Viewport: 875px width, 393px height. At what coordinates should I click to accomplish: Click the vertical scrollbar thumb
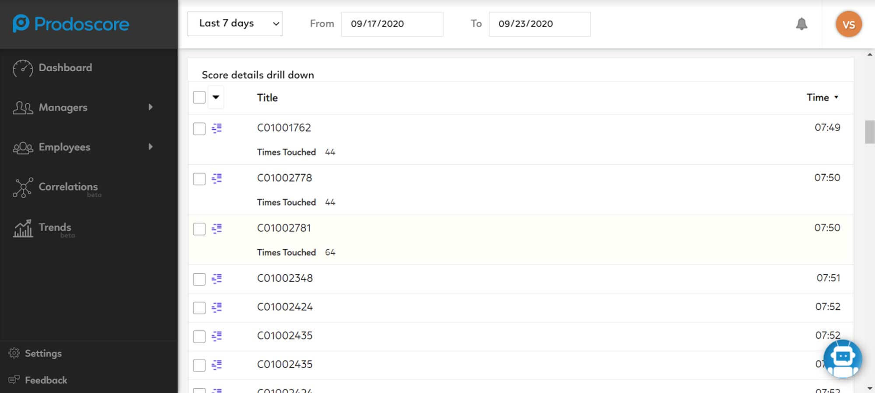[x=869, y=131]
